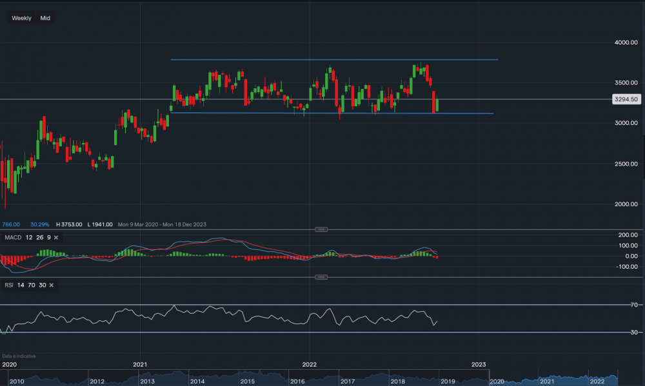Remove the MACD indicator with its X

pyautogui.click(x=56, y=238)
